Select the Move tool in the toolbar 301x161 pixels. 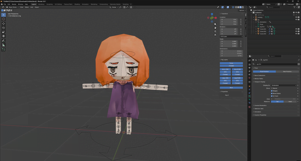pyautogui.click(x=4, y=24)
